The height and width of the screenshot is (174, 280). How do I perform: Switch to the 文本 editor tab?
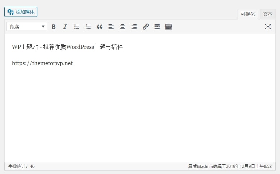pos(267,14)
